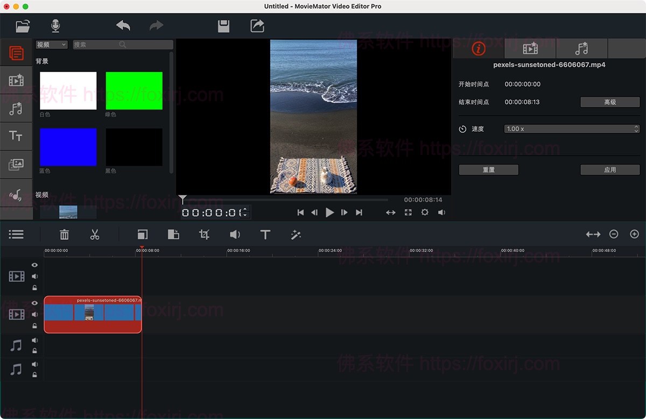The width and height of the screenshot is (646, 419).
Task: Lock the video track with the lock toggle
Action: click(34, 326)
